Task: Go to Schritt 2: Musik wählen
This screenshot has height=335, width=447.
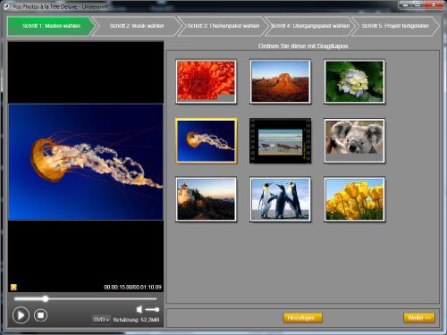Action: click(137, 26)
